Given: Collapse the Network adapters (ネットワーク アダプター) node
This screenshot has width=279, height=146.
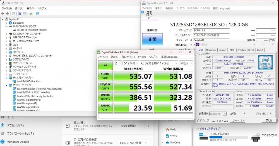Looking at the screenshot, I should 6,85.
